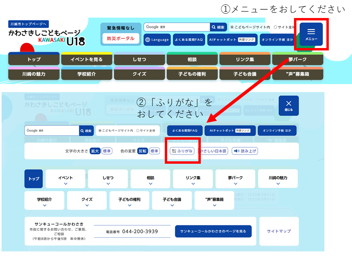Screen dimensions: 352x267
Task: Click the globe Language button
Action: click(x=157, y=40)
